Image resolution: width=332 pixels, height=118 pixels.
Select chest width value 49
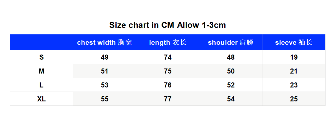105,57
